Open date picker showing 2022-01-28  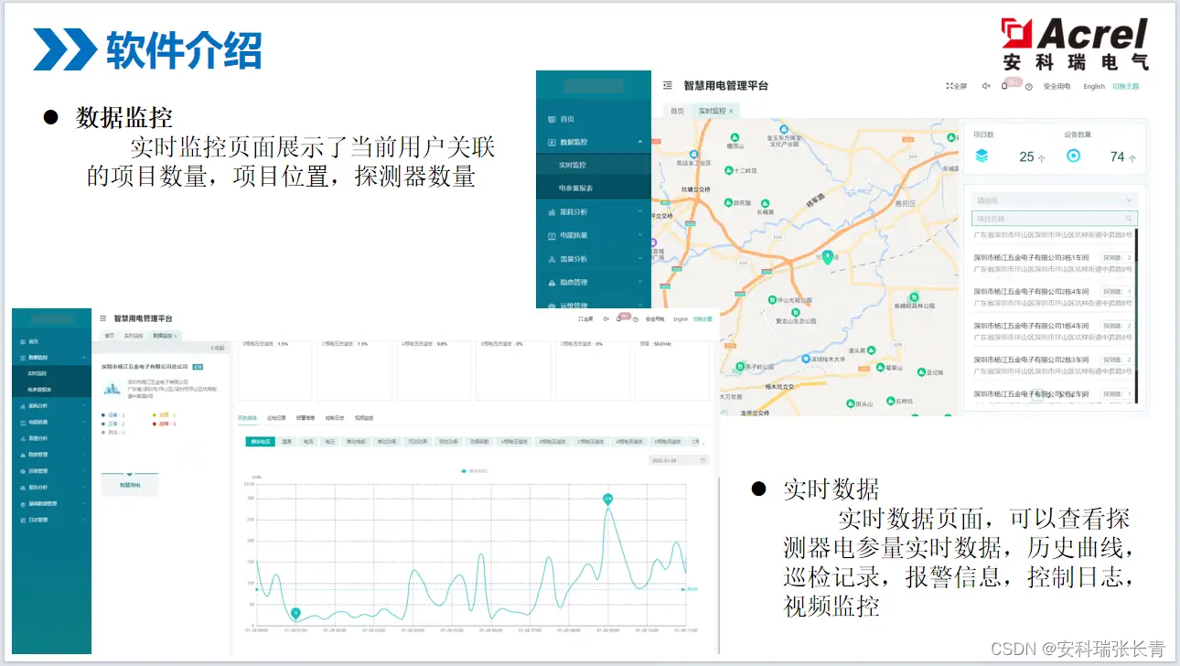[678, 460]
